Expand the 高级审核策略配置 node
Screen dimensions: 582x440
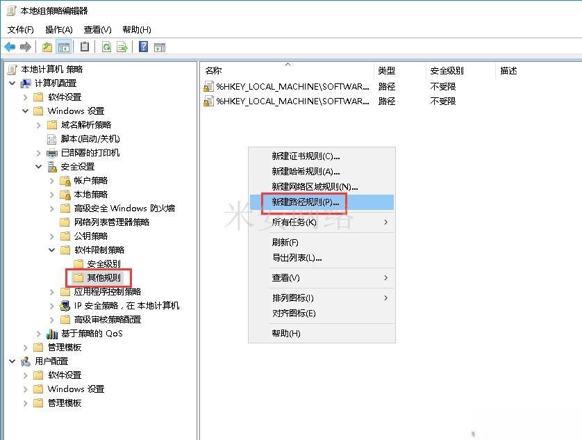[x=52, y=320]
